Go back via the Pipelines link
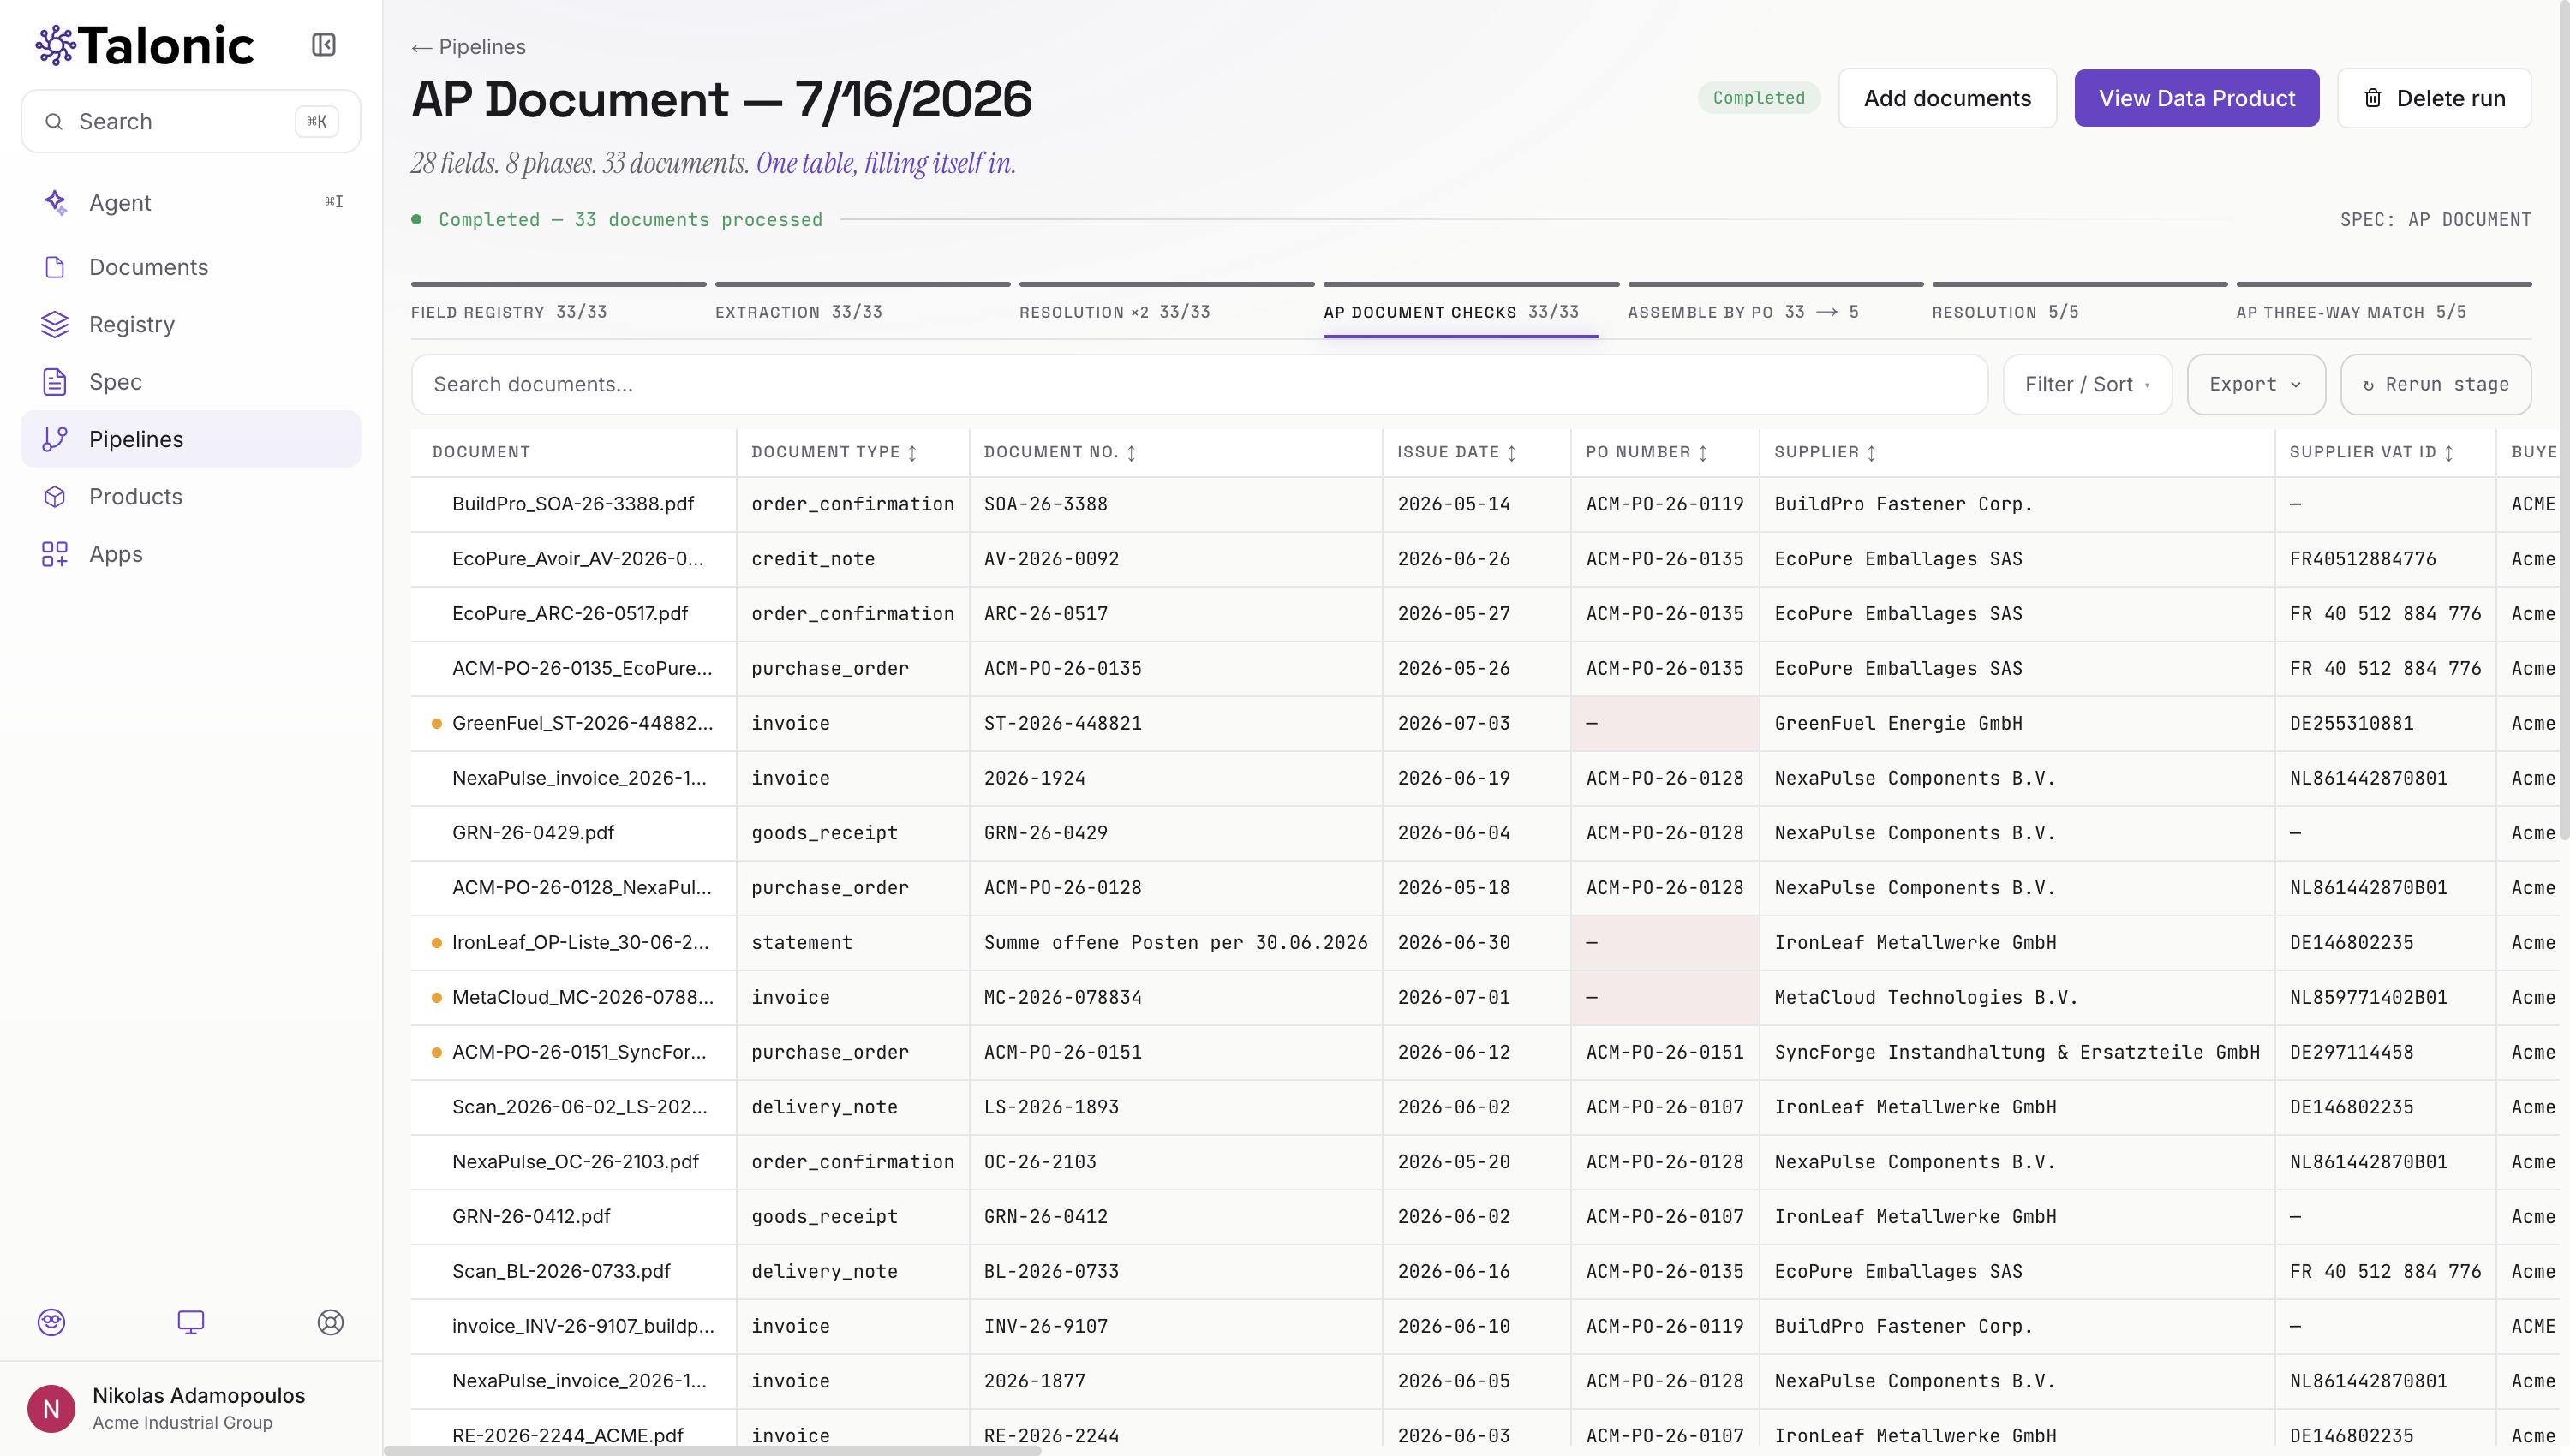Image resolution: width=2570 pixels, height=1456 pixels. coord(468,47)
